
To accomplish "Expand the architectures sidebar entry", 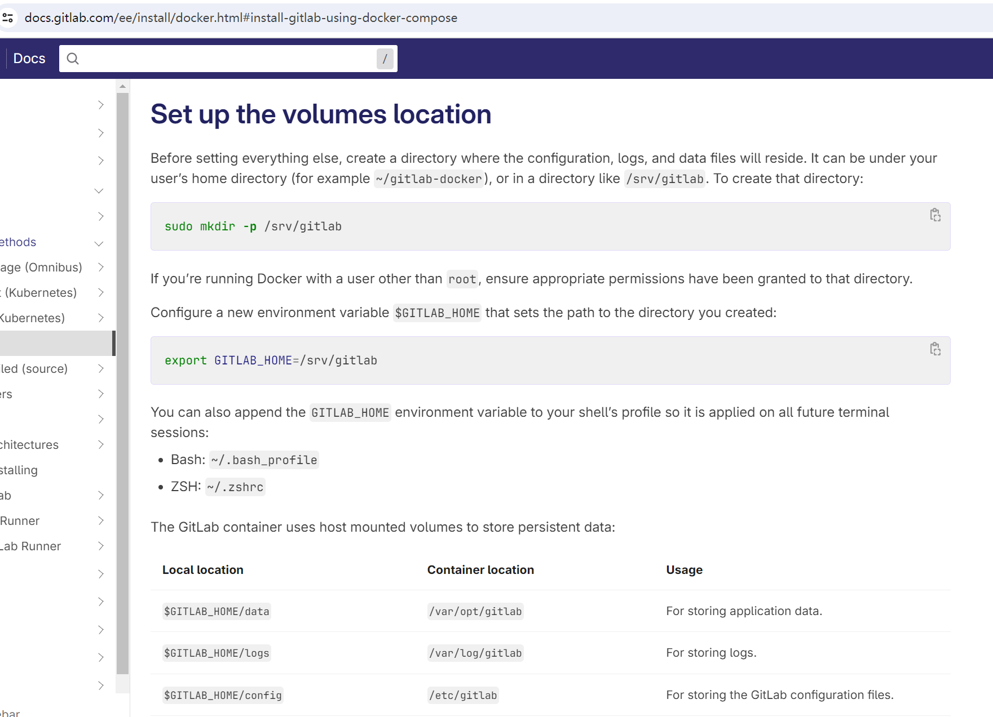I will tap(101, 444).
